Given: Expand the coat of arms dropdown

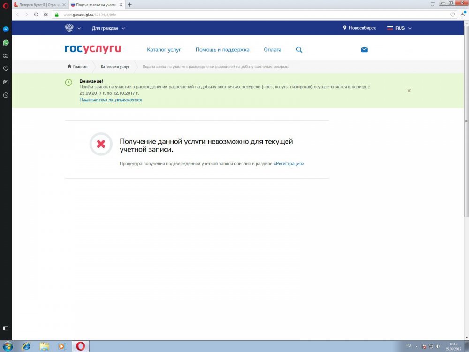Looking at the screenshot, I should [x=73, y=28].
